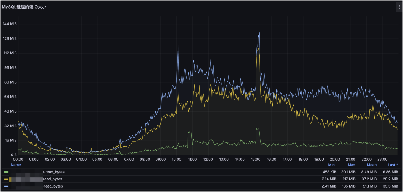Click the 37.2 MiB mean value
The image size is (403, 192).
370,179
